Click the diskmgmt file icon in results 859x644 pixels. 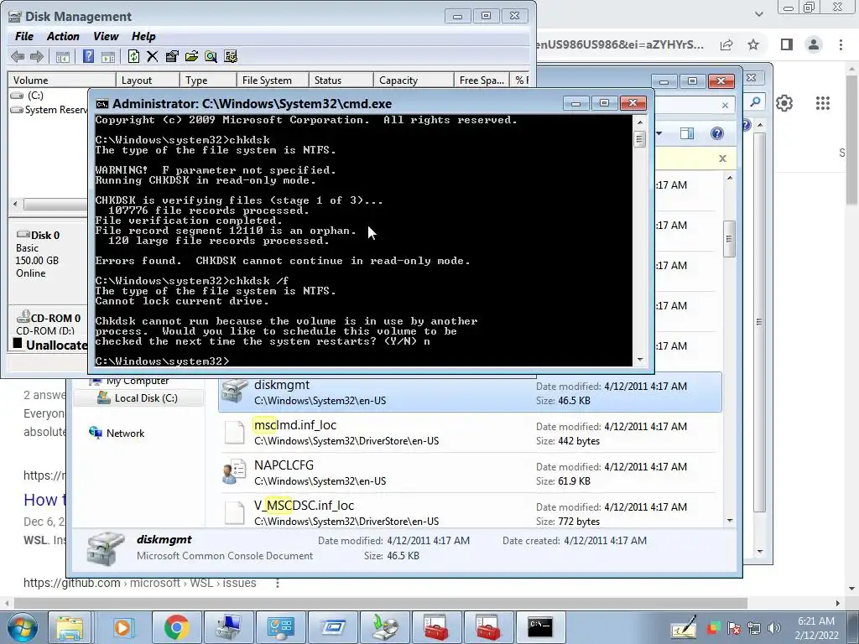coord(235,392)
